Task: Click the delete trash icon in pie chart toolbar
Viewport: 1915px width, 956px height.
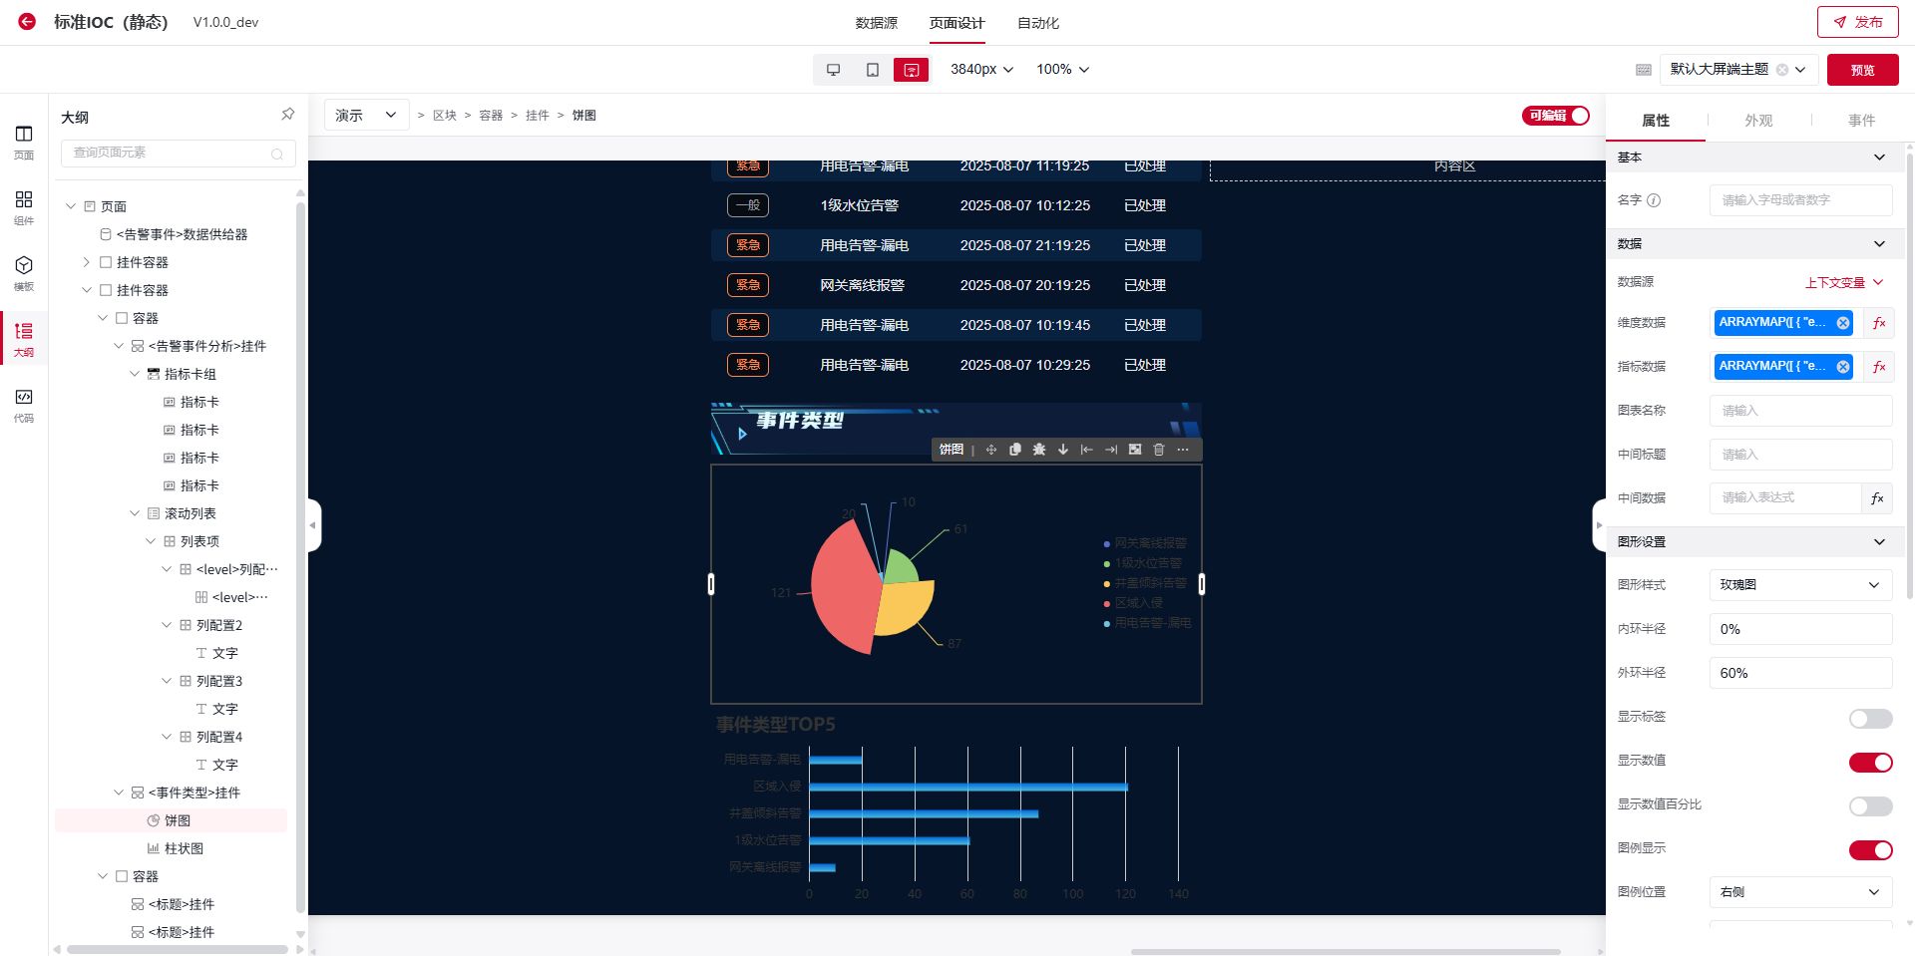Action: (1158, 450)
